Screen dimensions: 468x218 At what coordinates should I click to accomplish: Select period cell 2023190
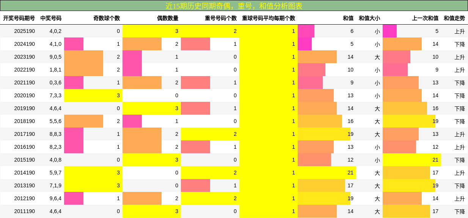pyautogui.click(x=24, y=57)
